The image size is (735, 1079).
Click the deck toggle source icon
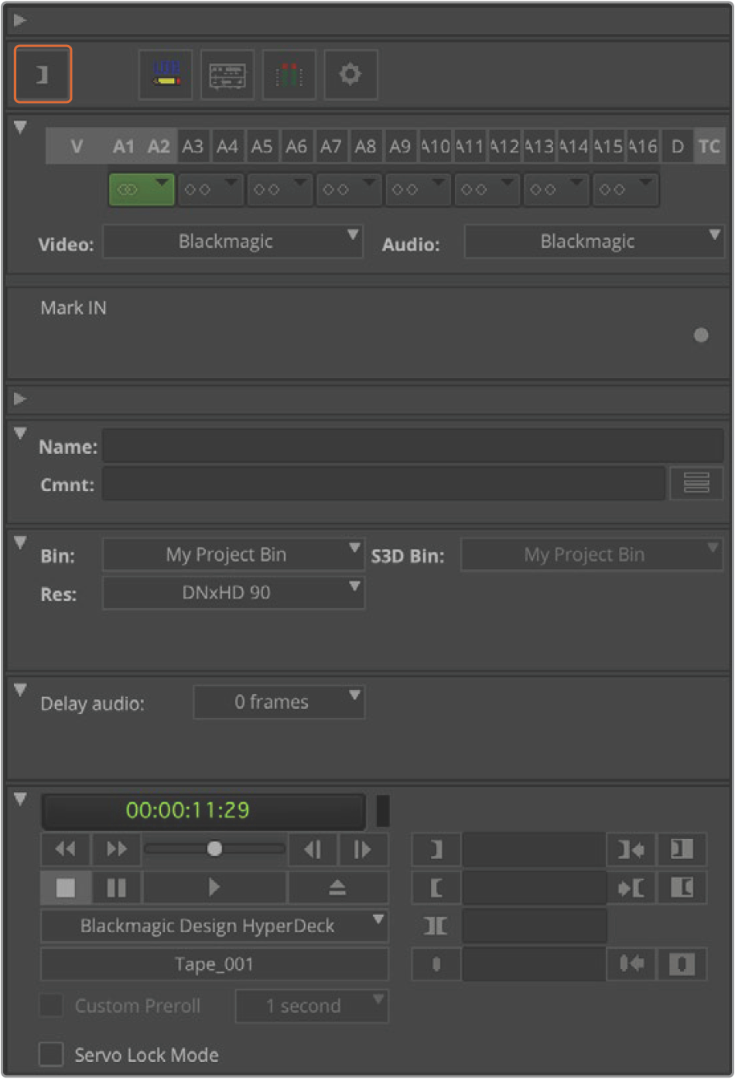[x=227, y=74]
